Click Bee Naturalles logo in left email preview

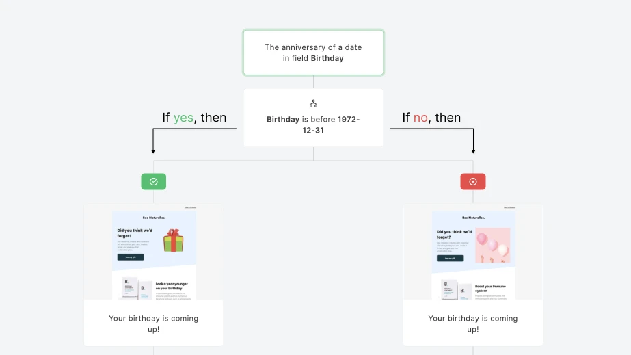tap(154, 218)
